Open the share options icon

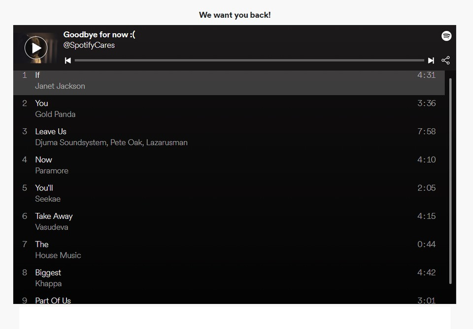pos(445,60)
